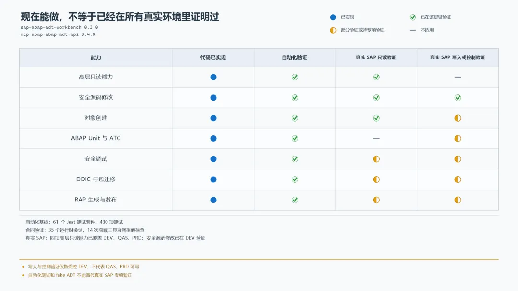Click the mcp-abap-abap-adt-api 0.4.0 version text

[x=58, y=34]
